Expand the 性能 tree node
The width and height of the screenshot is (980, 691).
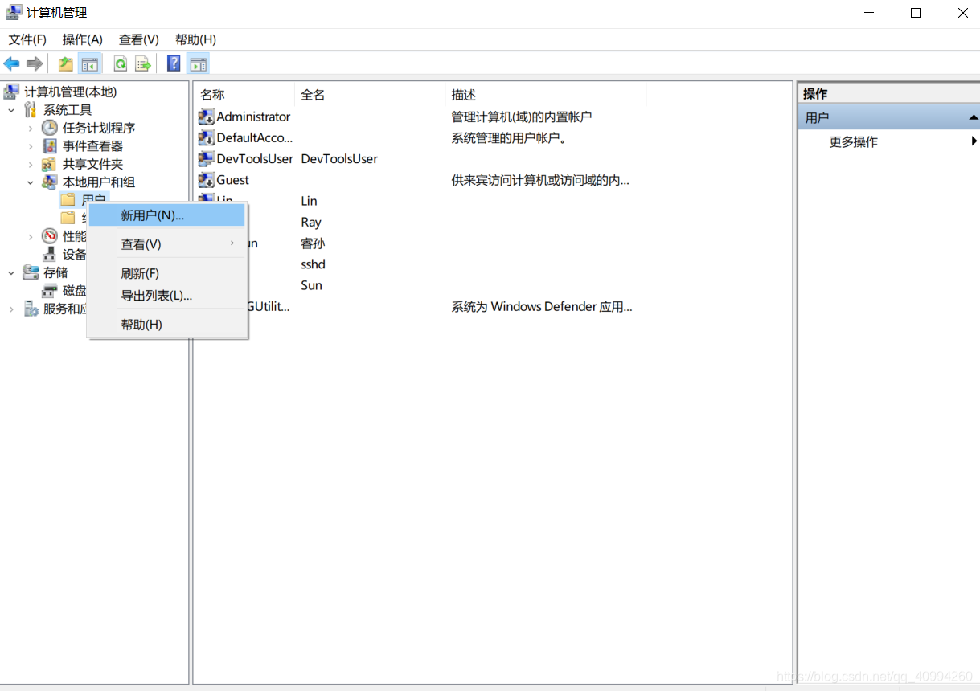pyautogui.click(x=31, y=236)
